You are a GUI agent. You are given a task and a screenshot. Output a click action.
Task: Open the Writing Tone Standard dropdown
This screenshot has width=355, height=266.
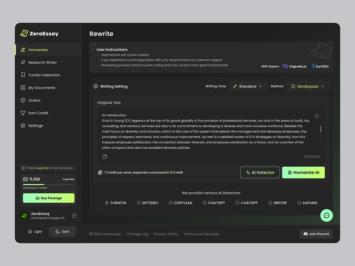[x=248, y=86]
